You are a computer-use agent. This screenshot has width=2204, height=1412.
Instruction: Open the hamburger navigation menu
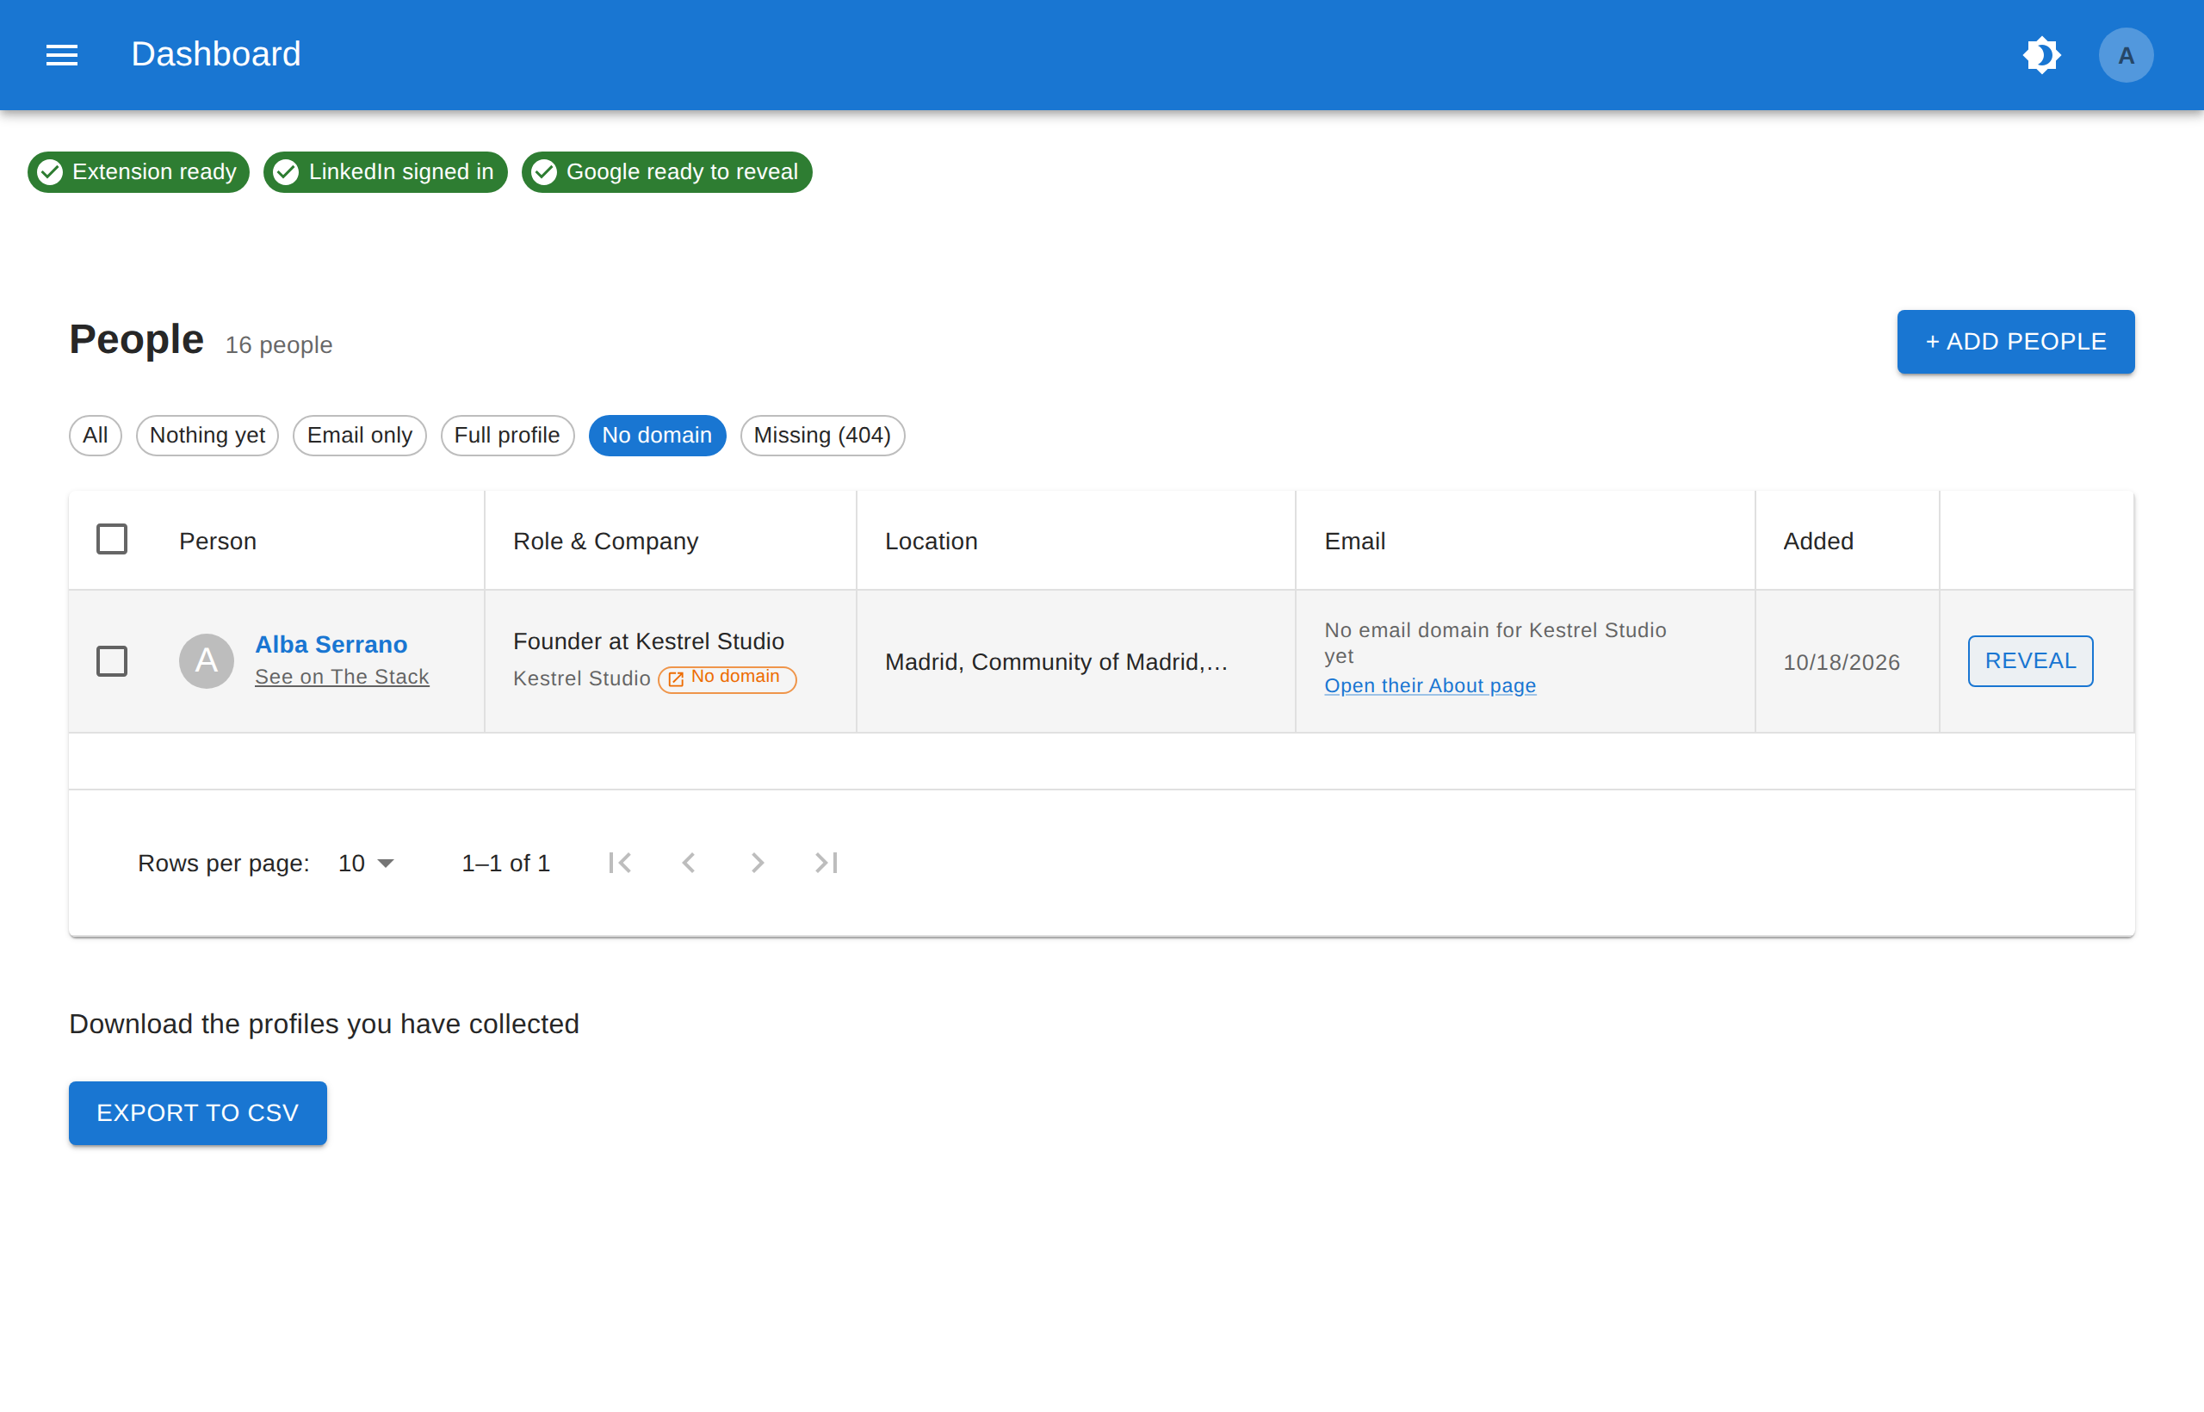[61, 55]
